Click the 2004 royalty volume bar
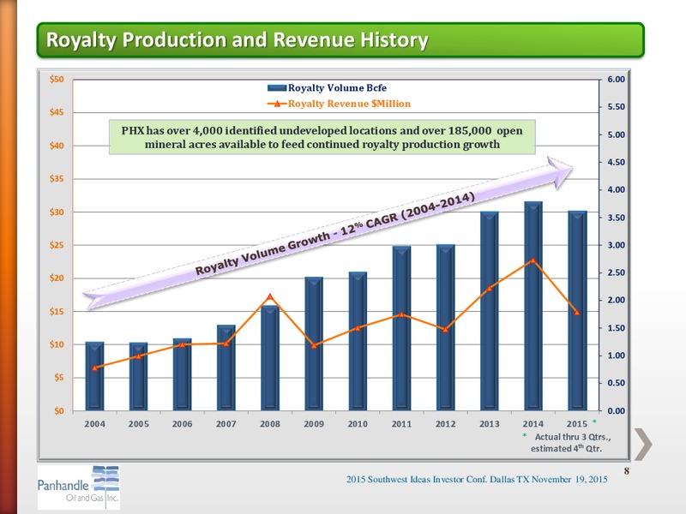Viewport: 686px width, 514px height. pos(94,376)
